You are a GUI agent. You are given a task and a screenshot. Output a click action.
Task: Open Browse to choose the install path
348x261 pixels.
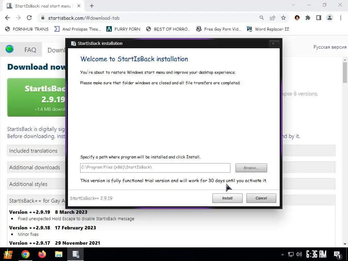(251, 168)
